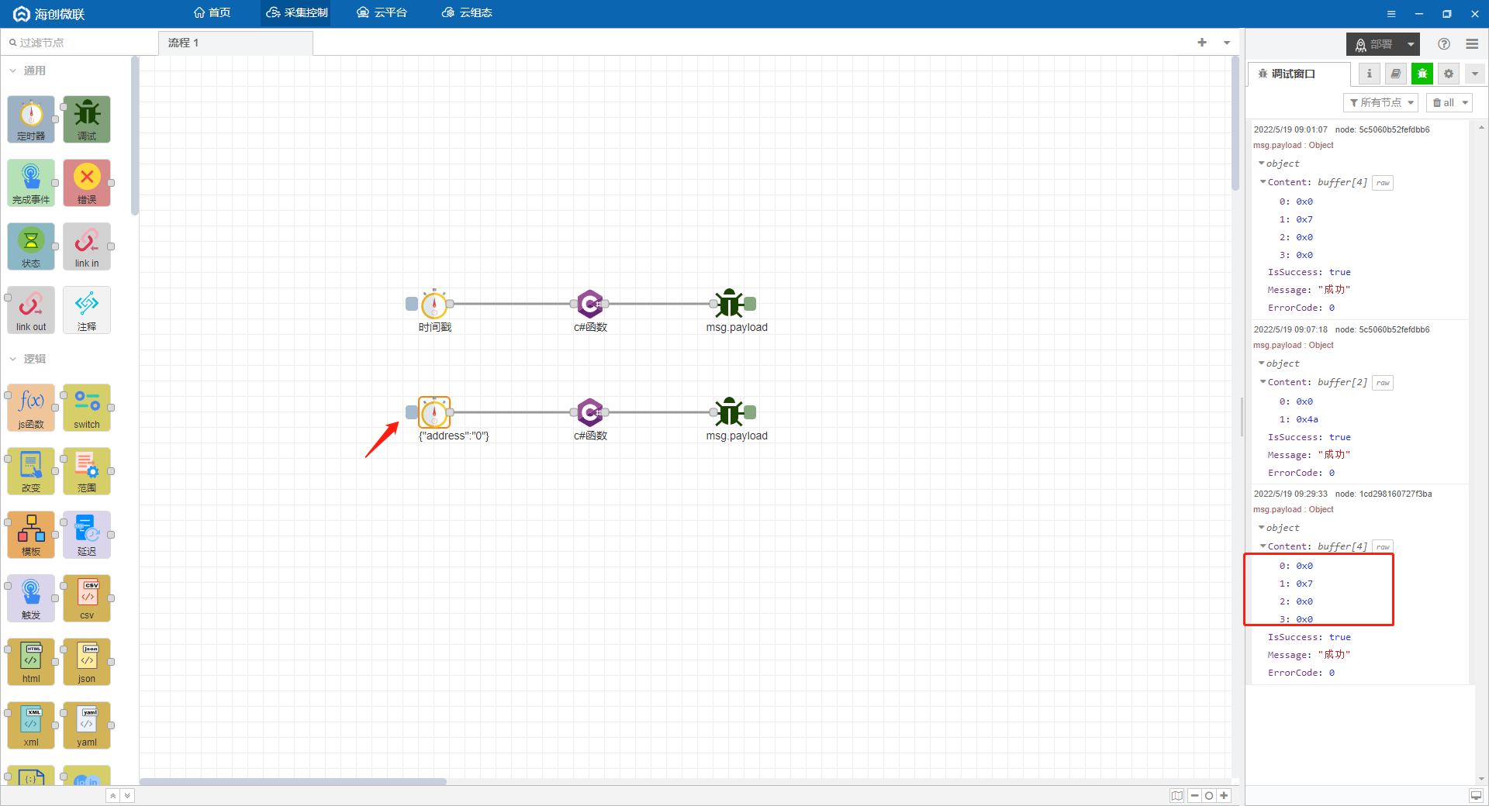Open the 部署 deploy options dropdown arrow
Screen dimensions: 1489x806
1411,44
